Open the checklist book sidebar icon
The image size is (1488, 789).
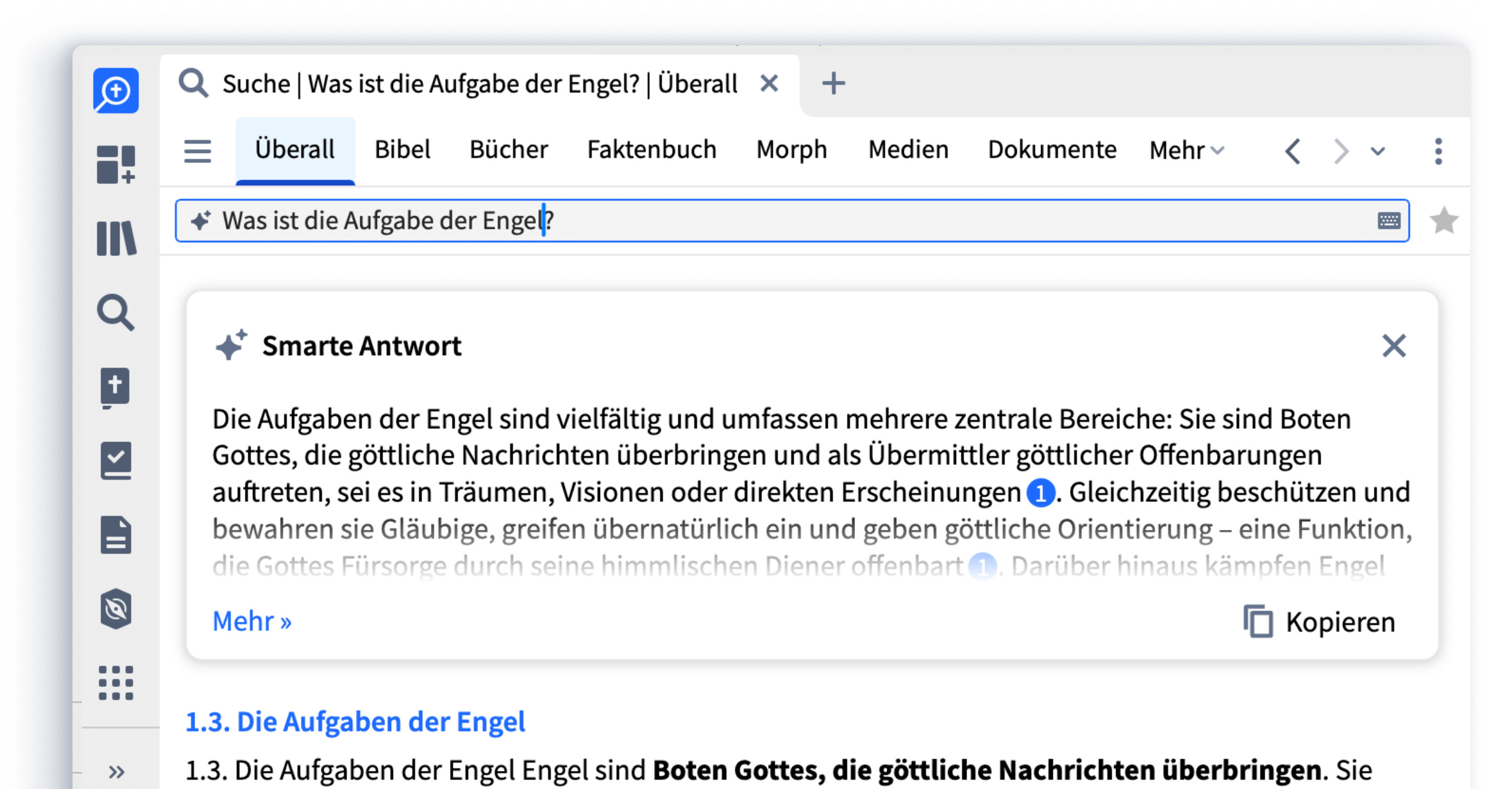pyautogui.click(x=116, y=461)
